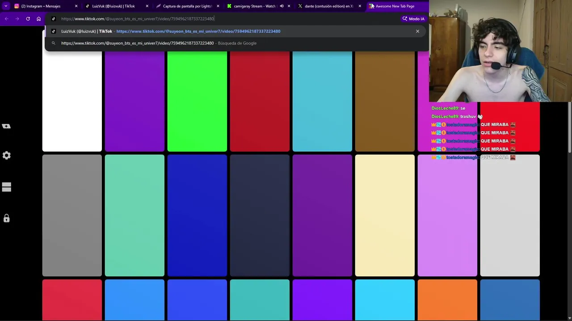Open the tab list dropdown arrow

pyautogui.click(x=6, y=6)
